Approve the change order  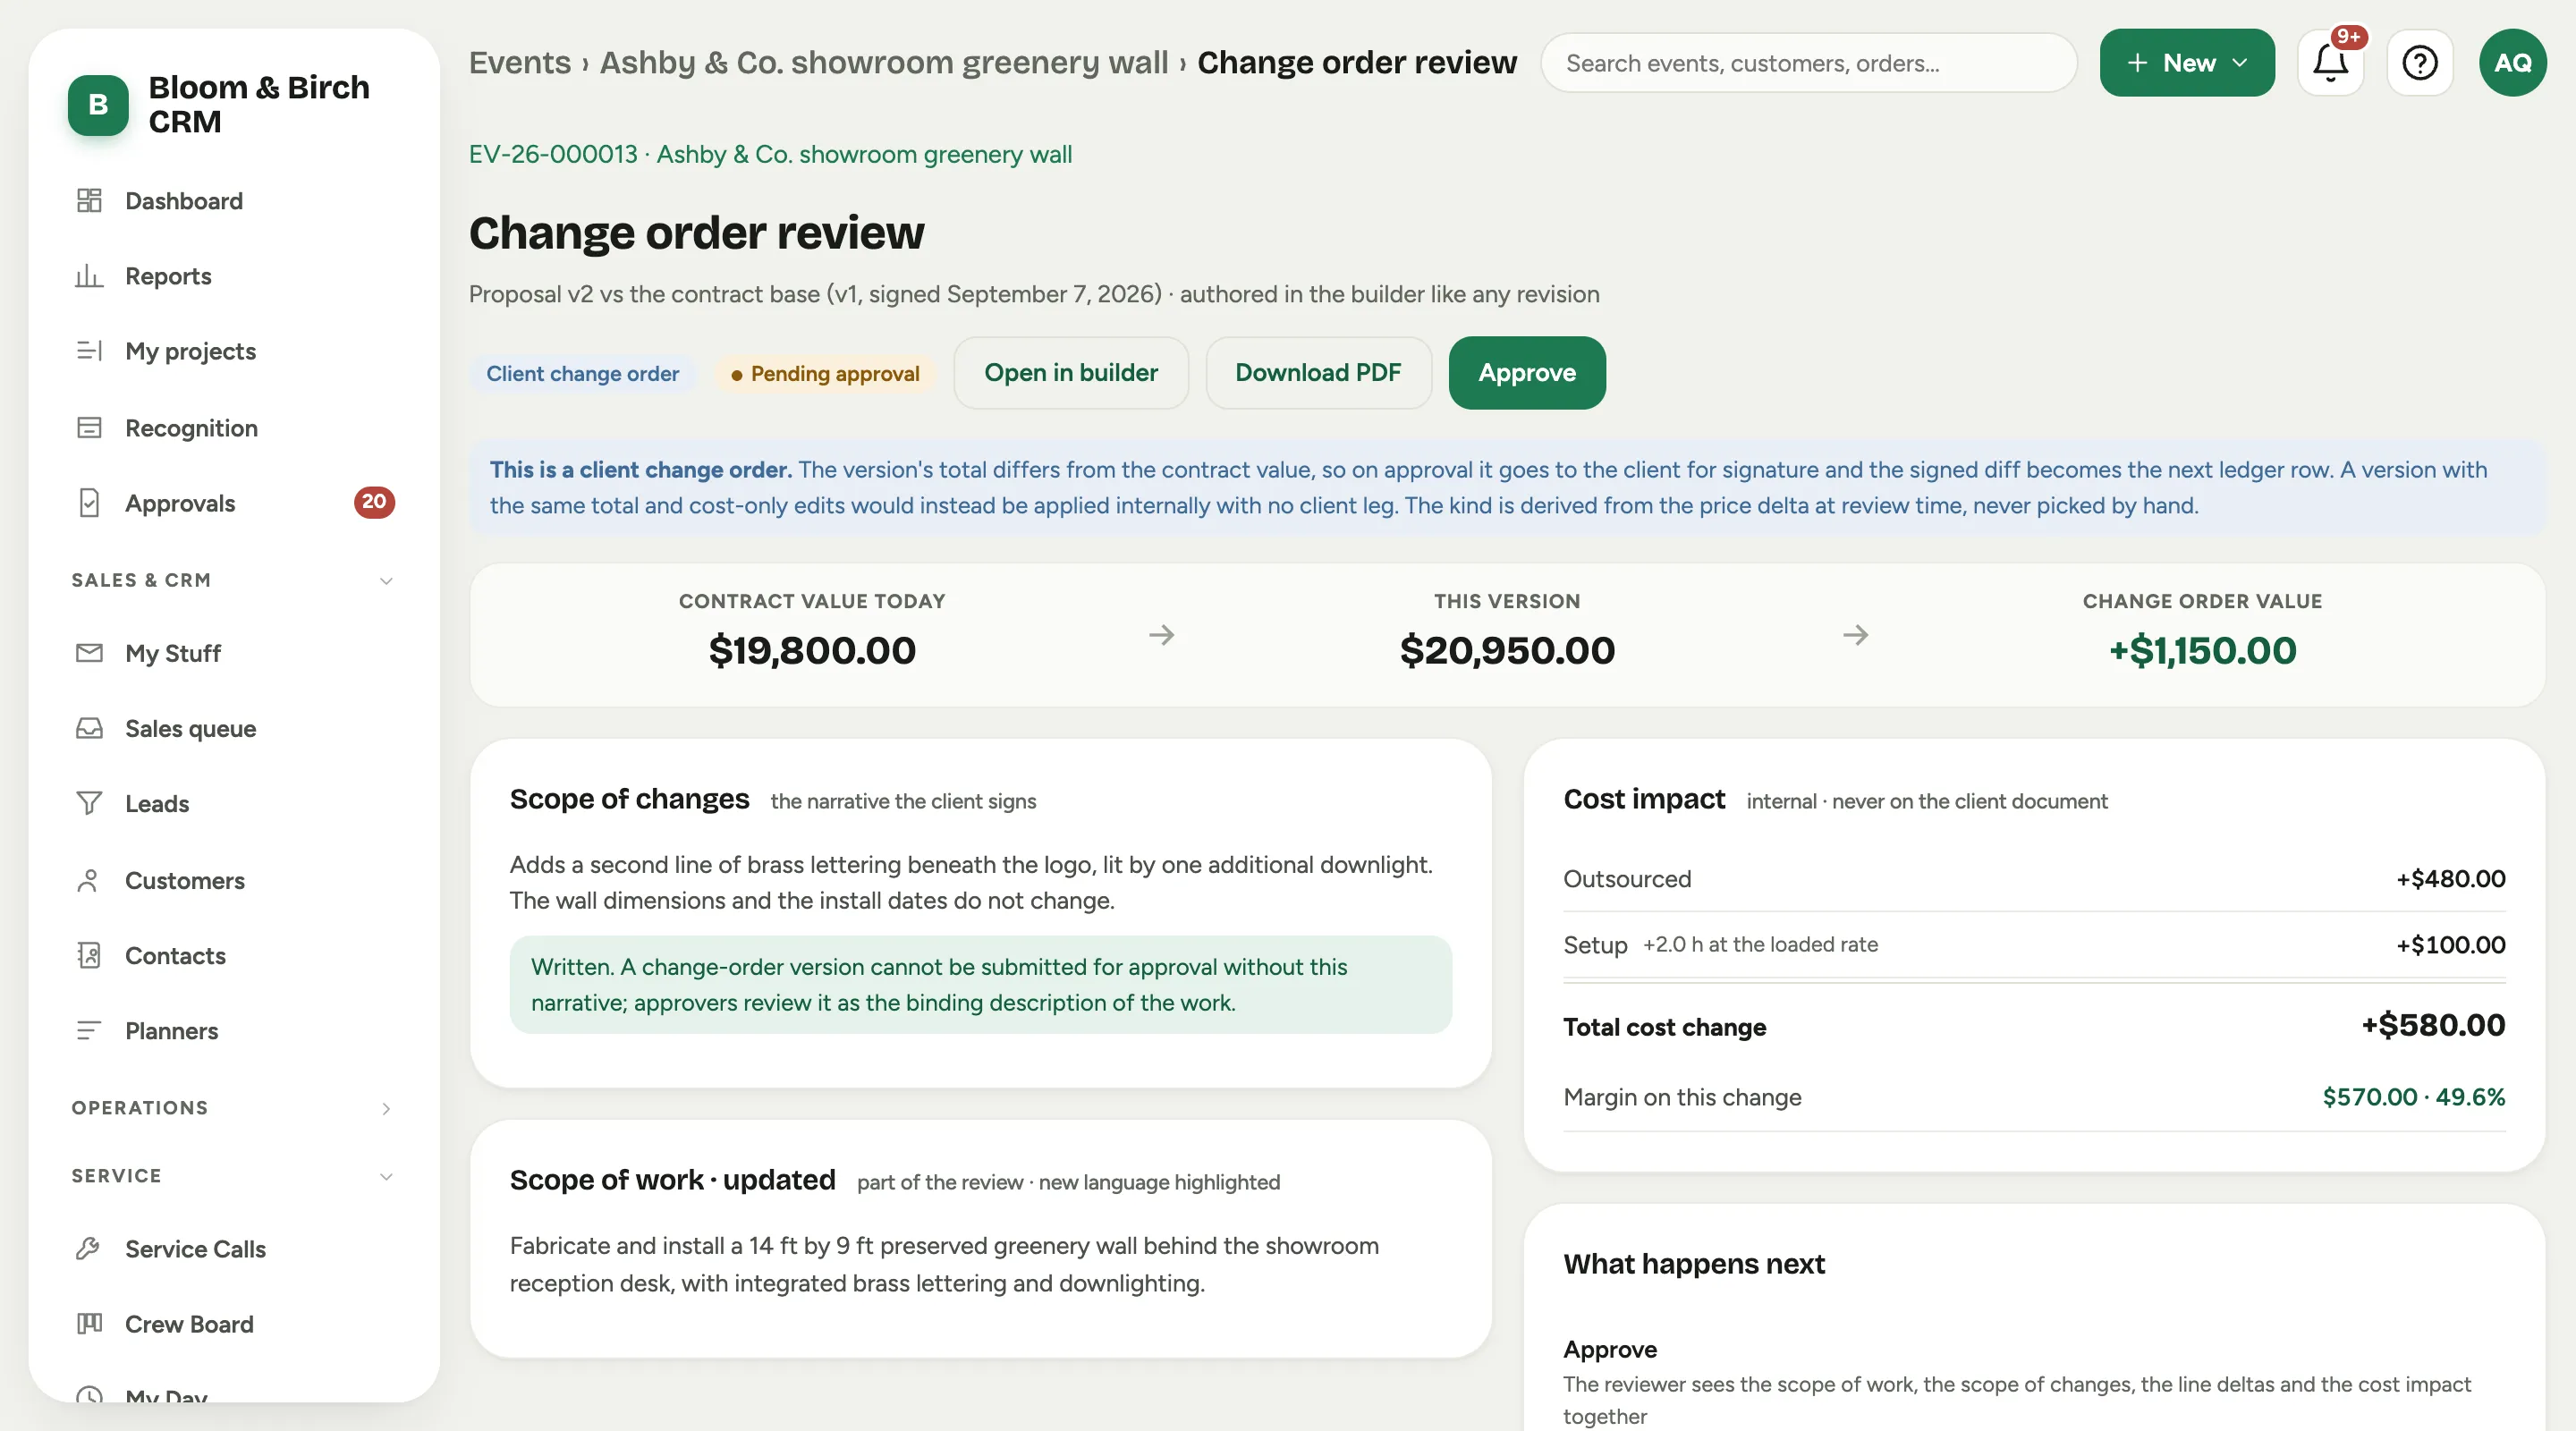coord(1527,373)
